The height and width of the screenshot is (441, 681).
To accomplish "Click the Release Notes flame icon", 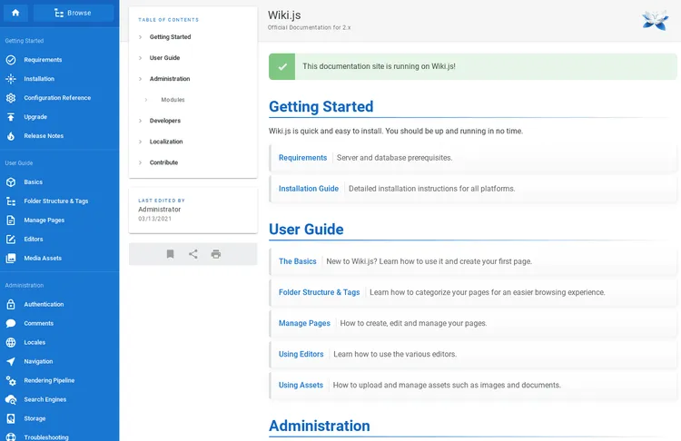I will (x=11, y=136).
